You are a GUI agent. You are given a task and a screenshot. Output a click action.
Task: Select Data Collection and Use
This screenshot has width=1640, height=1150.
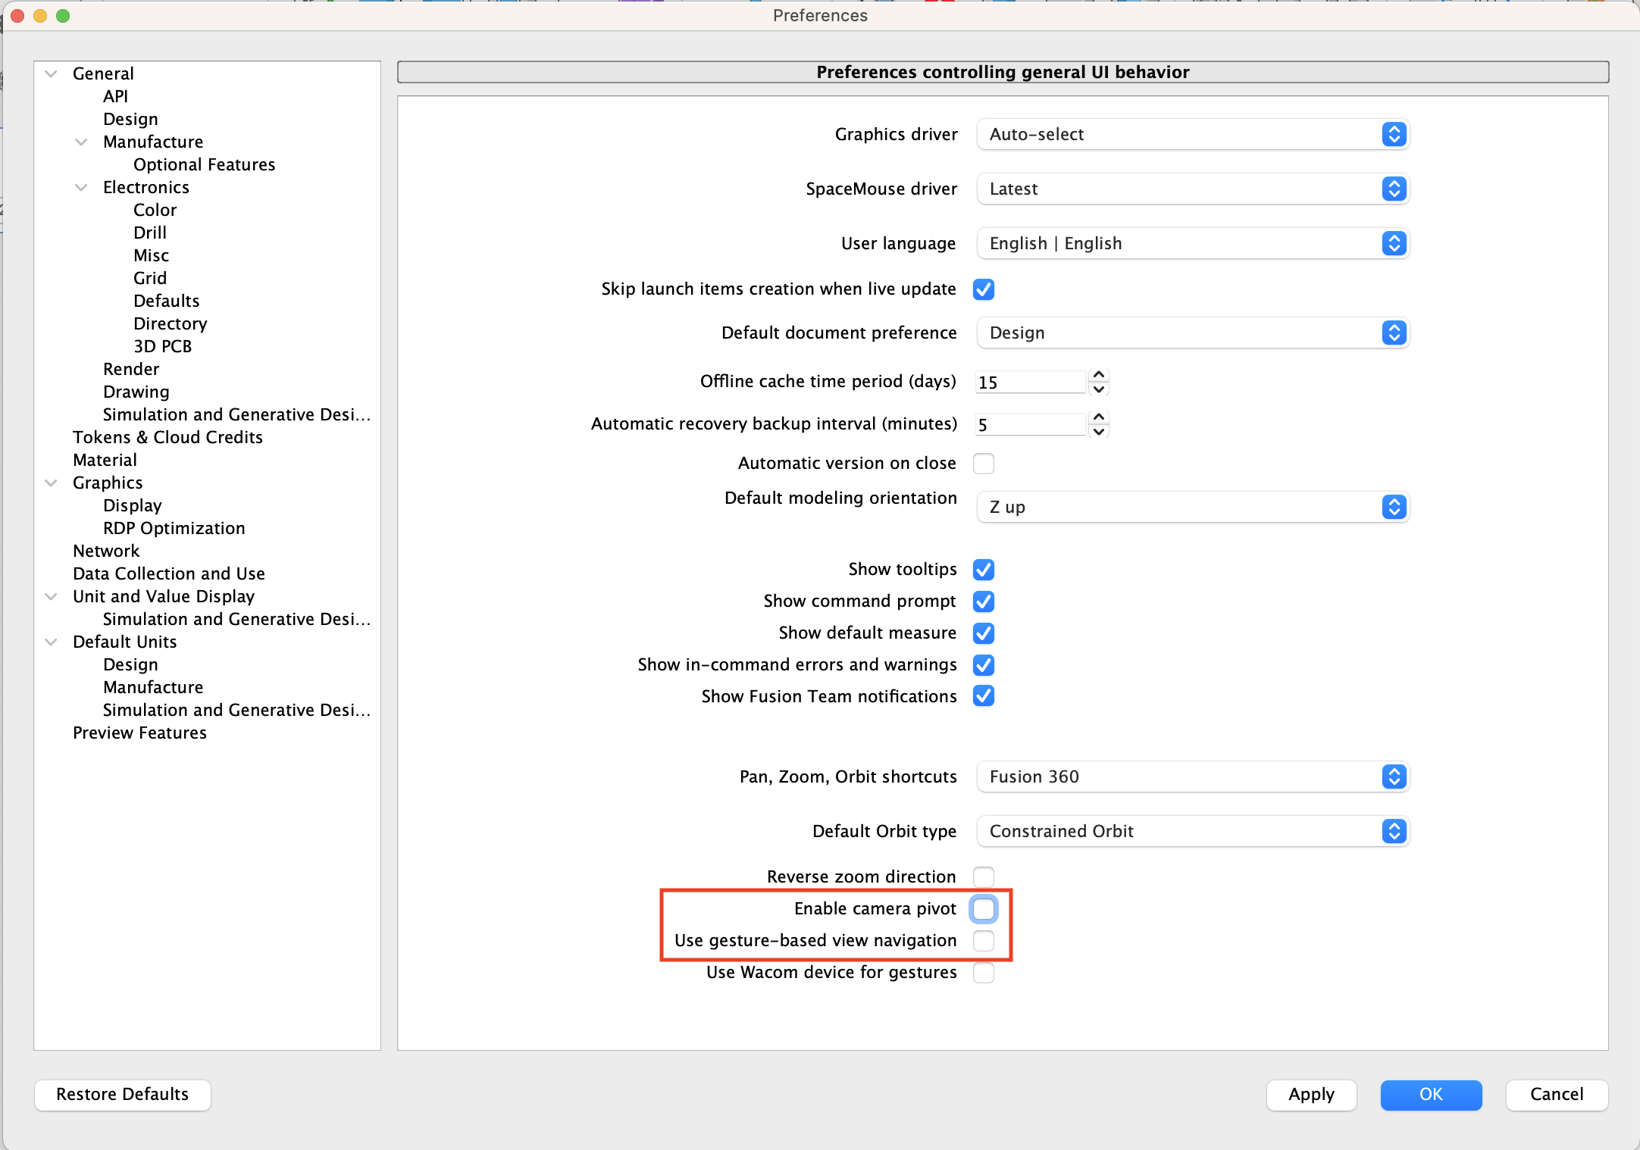168,573
